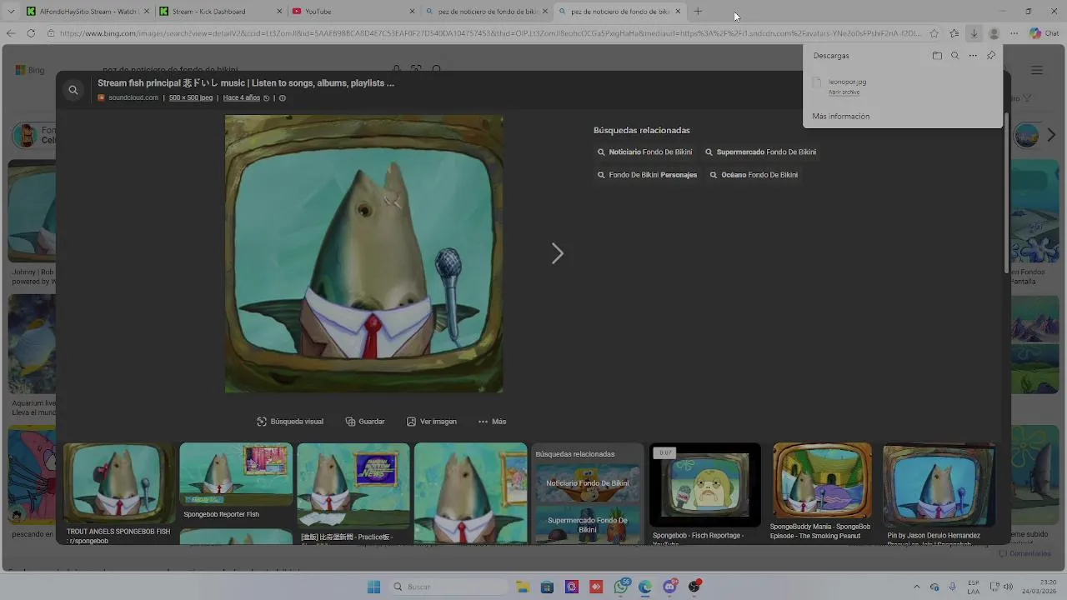1067x600 pixels.
Task: Click the Bing address bar URL
Action: 490,33
